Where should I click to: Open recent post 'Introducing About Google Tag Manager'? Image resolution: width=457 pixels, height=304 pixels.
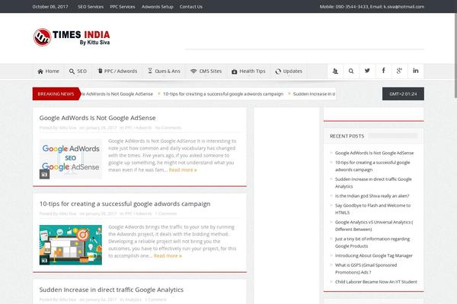(x=374, y=255)
